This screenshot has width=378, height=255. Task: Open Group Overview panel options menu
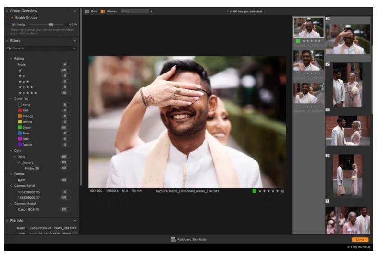pos(74,11)
